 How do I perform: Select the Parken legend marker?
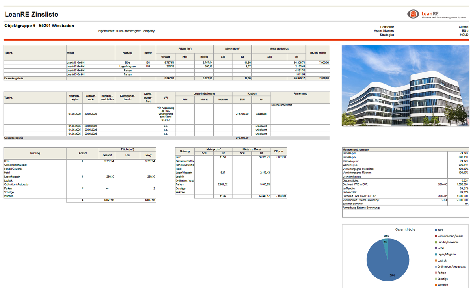coord(435,273)
